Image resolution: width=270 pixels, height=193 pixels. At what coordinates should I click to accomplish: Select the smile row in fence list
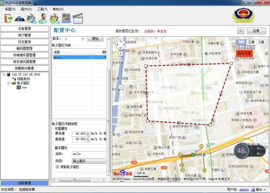coord(79,57)
